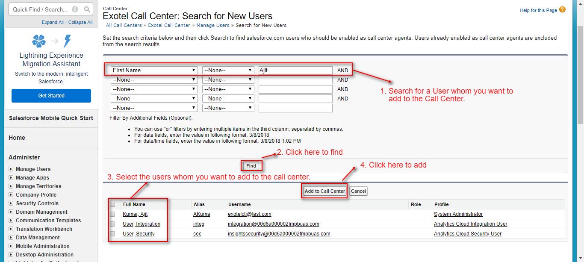Click the filter value field containing Ajit

click(295, 70)
